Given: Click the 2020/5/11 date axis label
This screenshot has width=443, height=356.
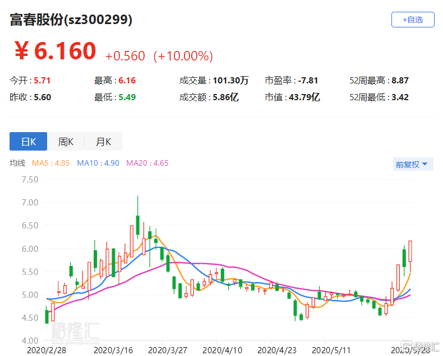Looking at the screenshot, I should pos(331,350).
